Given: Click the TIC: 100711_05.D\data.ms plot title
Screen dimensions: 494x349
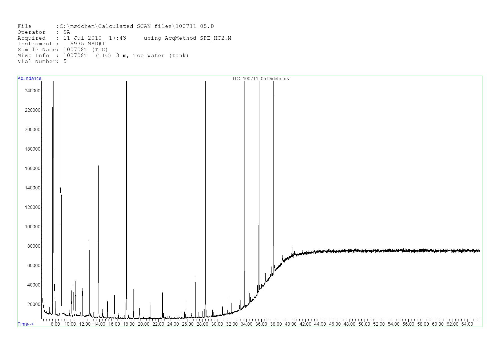Looking at the screenshot, I should click(x=260, y=79).
